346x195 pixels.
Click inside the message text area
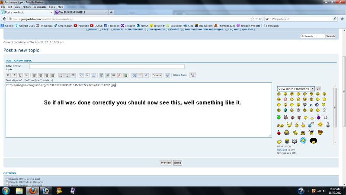pyautogui.click(x=138, y=110)
